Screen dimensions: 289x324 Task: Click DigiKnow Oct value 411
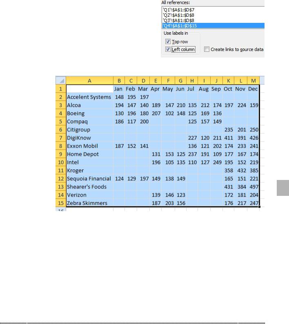pyautogui.click(x=229, y=138)
